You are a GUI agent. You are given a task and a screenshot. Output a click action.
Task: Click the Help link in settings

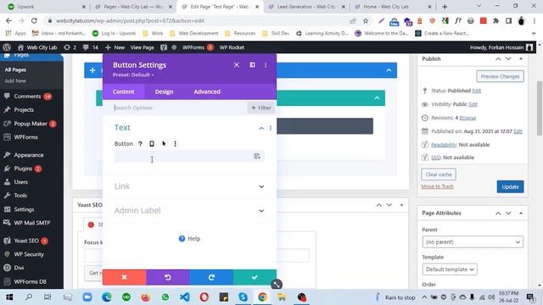[189, 239]
